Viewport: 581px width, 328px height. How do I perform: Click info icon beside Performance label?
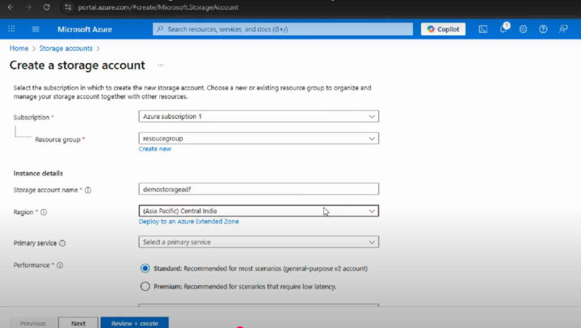click(x=60, y=266)
